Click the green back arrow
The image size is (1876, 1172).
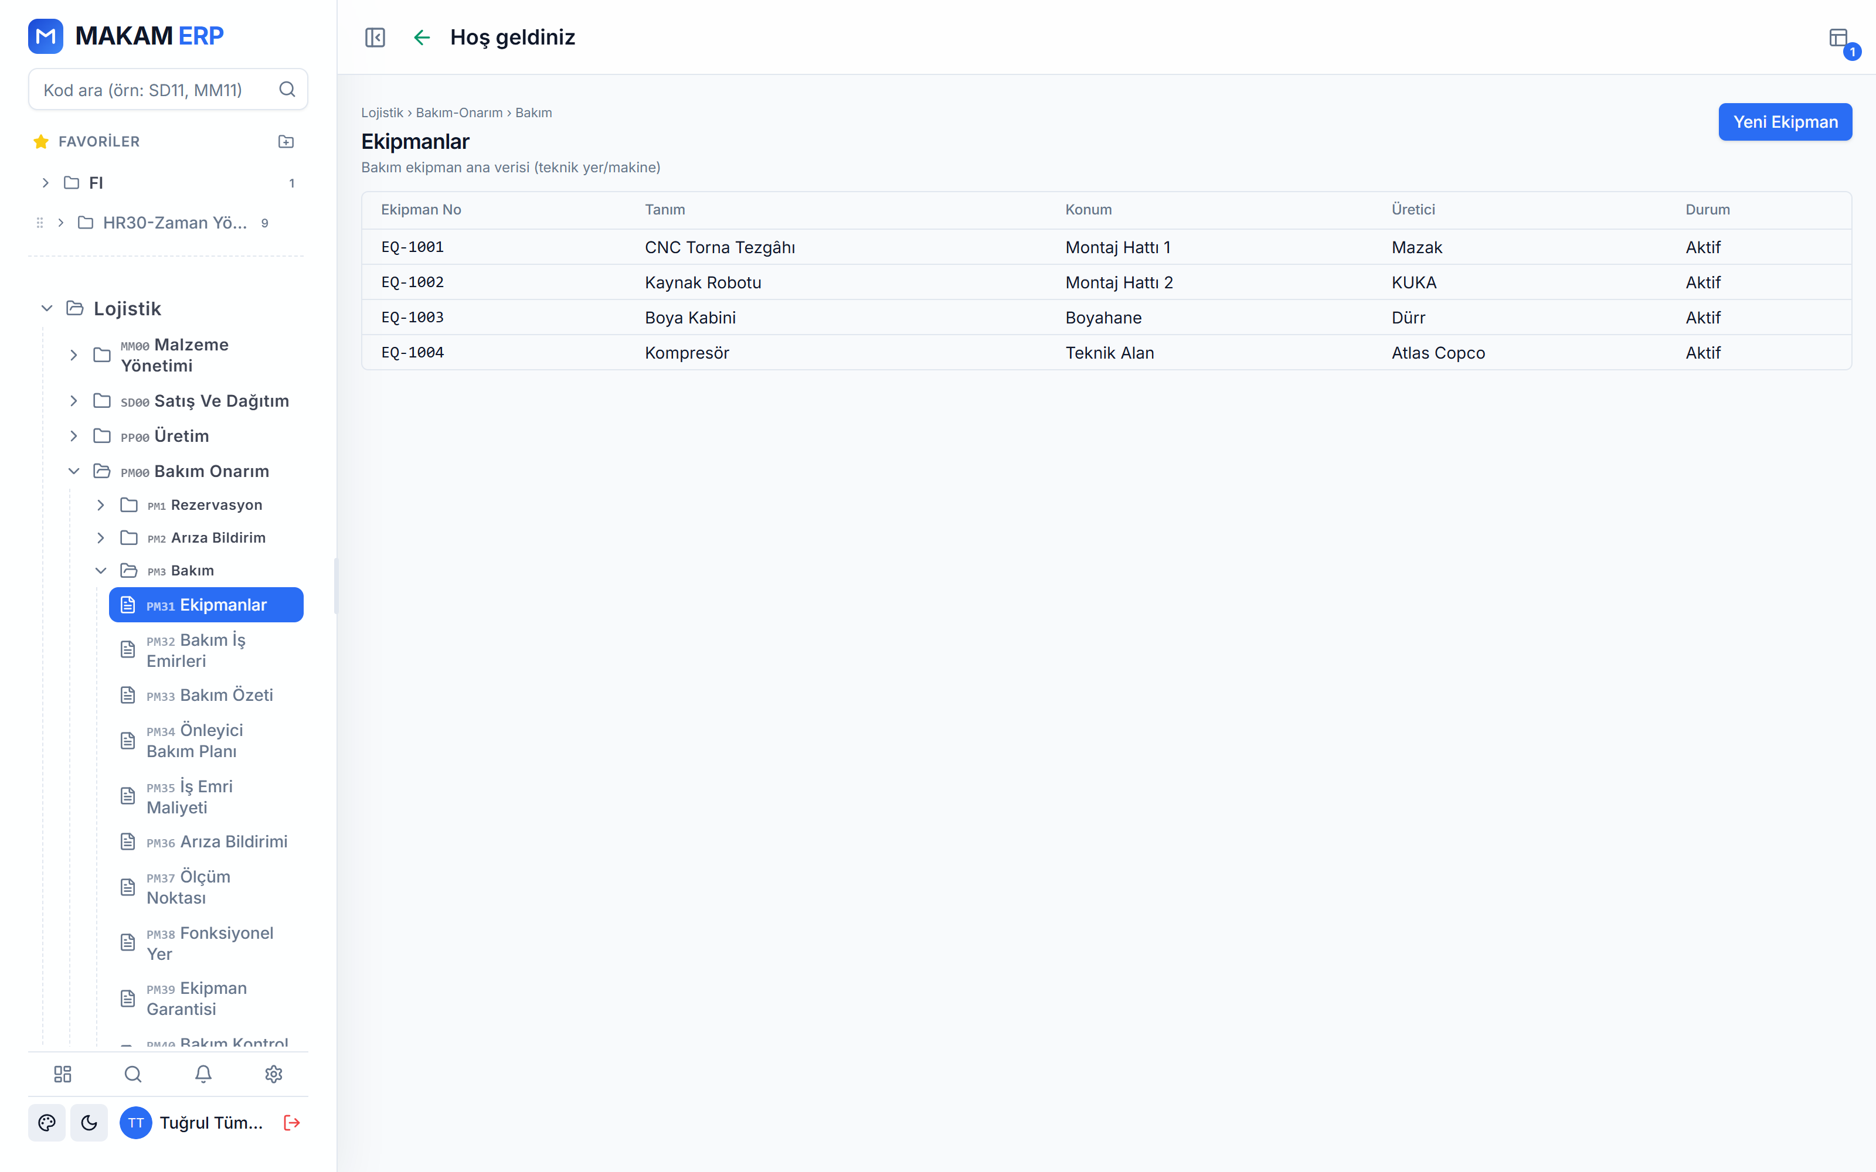point(422,37)
